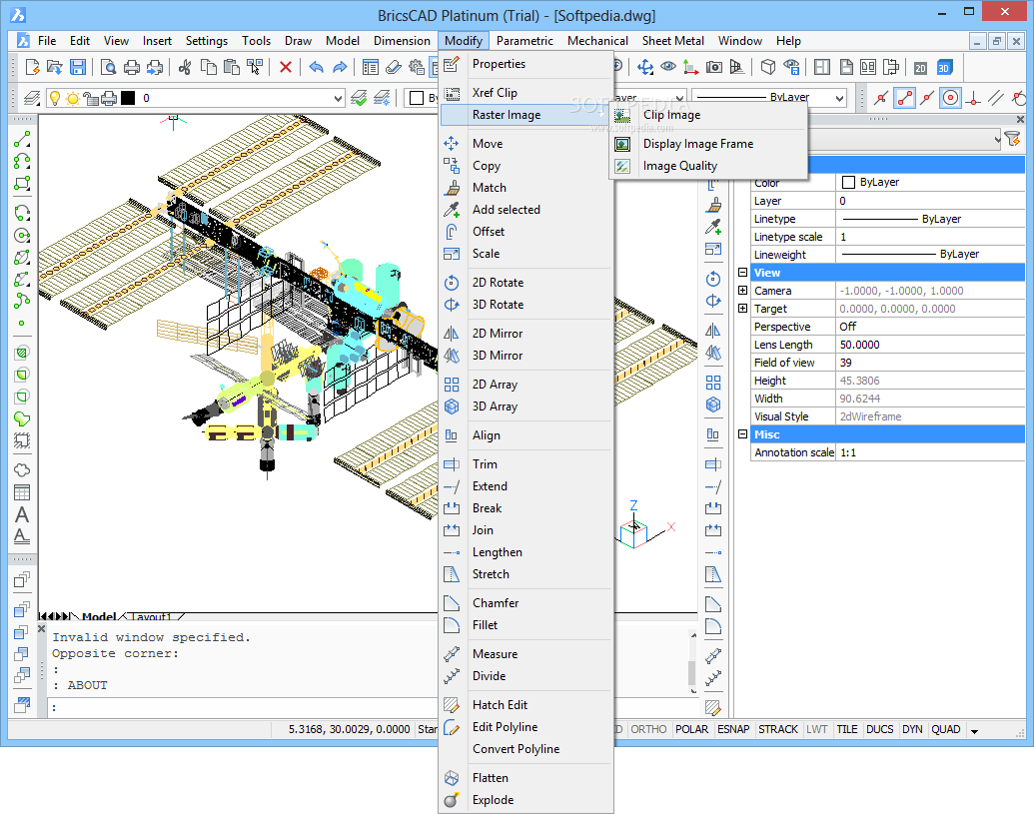Click the black layer color swatch
Image resolution: width=1034 pixels, height=814 pixels.
tap(128, 98)
